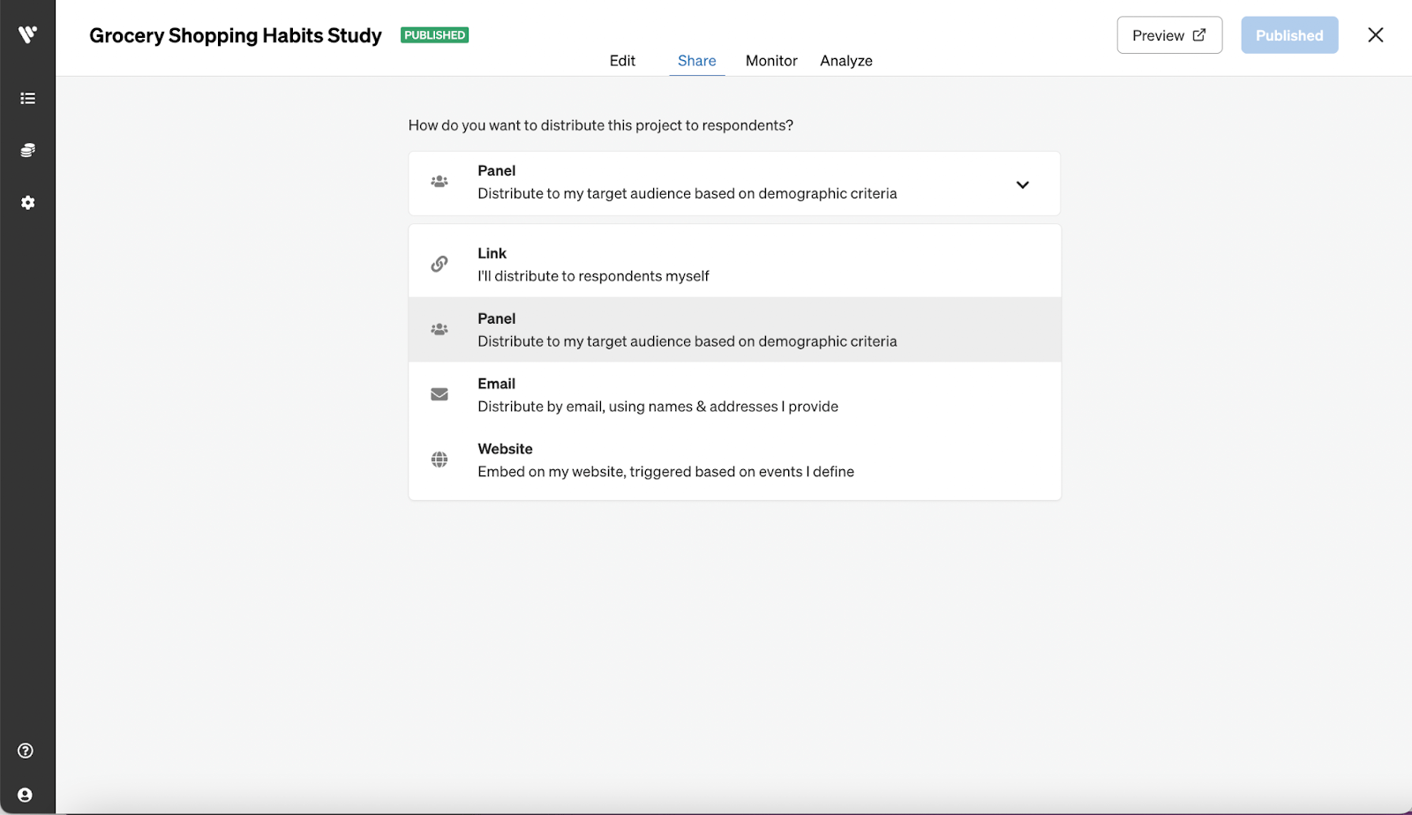Open the help question mark icon

pyautogui.click(x=26, y=751)
